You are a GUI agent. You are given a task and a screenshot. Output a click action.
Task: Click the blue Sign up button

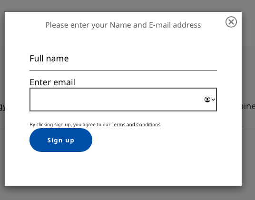[x=61, y=140]
